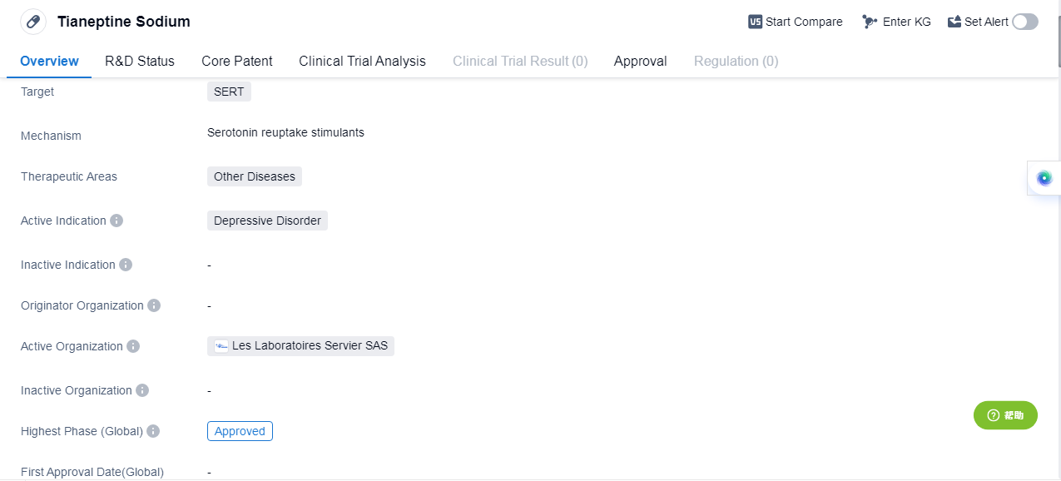Click the SERT target tag
This screenshot has height=481, width=1061.
coord(229,92)
